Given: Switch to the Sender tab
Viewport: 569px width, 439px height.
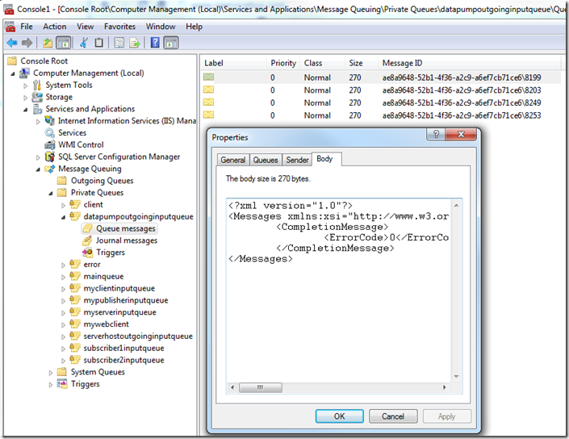Looking at the screenshot, I should [x=297, y=160].
